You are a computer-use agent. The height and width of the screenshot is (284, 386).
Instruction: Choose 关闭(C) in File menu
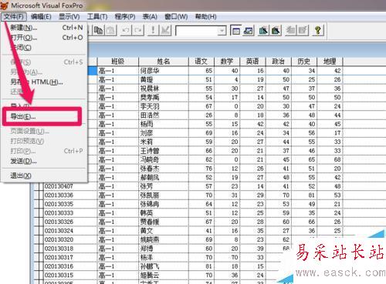click(44, 48)
